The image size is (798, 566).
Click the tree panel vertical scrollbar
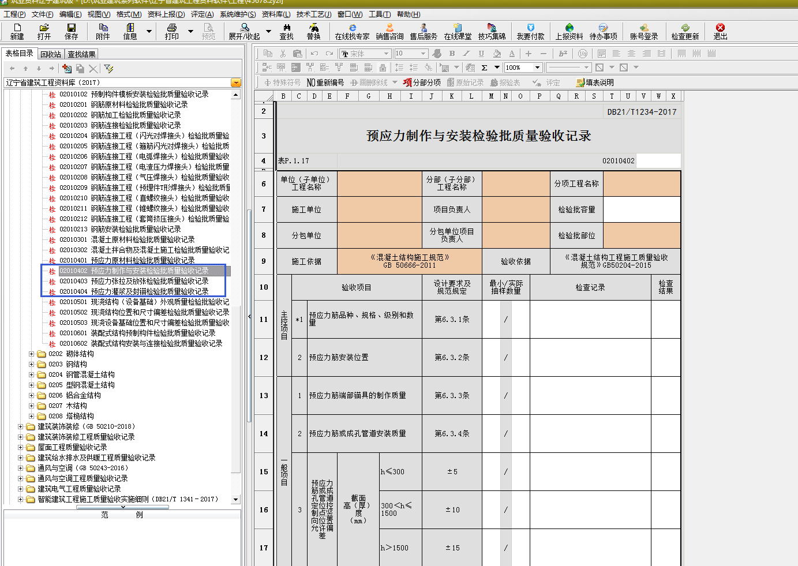tap(235, 297)
